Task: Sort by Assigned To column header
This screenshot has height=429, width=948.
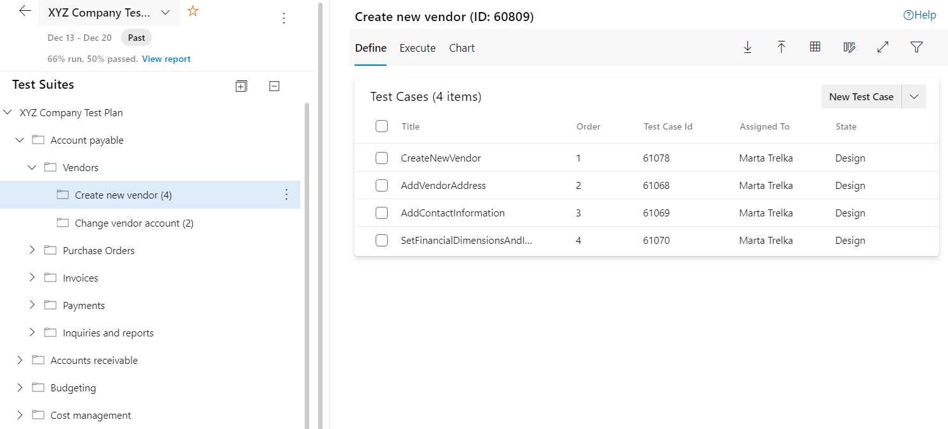Action: click(765, 126)
